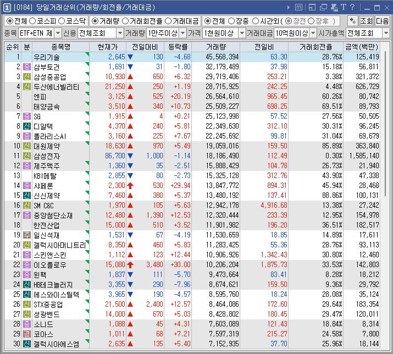The width and height of the screenshot is (393, 354).
Task: Click the 신 badge on 갤럭시아에스엠 row
Action: click(x=27, y=344)
